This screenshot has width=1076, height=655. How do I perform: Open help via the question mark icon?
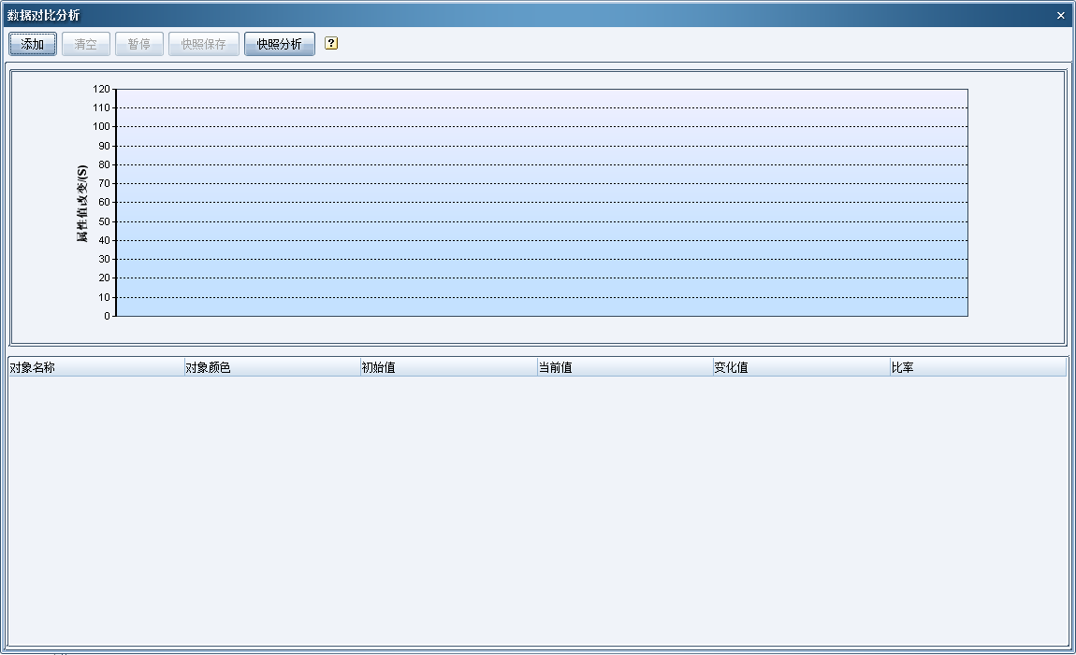click(x=331, y=43)
